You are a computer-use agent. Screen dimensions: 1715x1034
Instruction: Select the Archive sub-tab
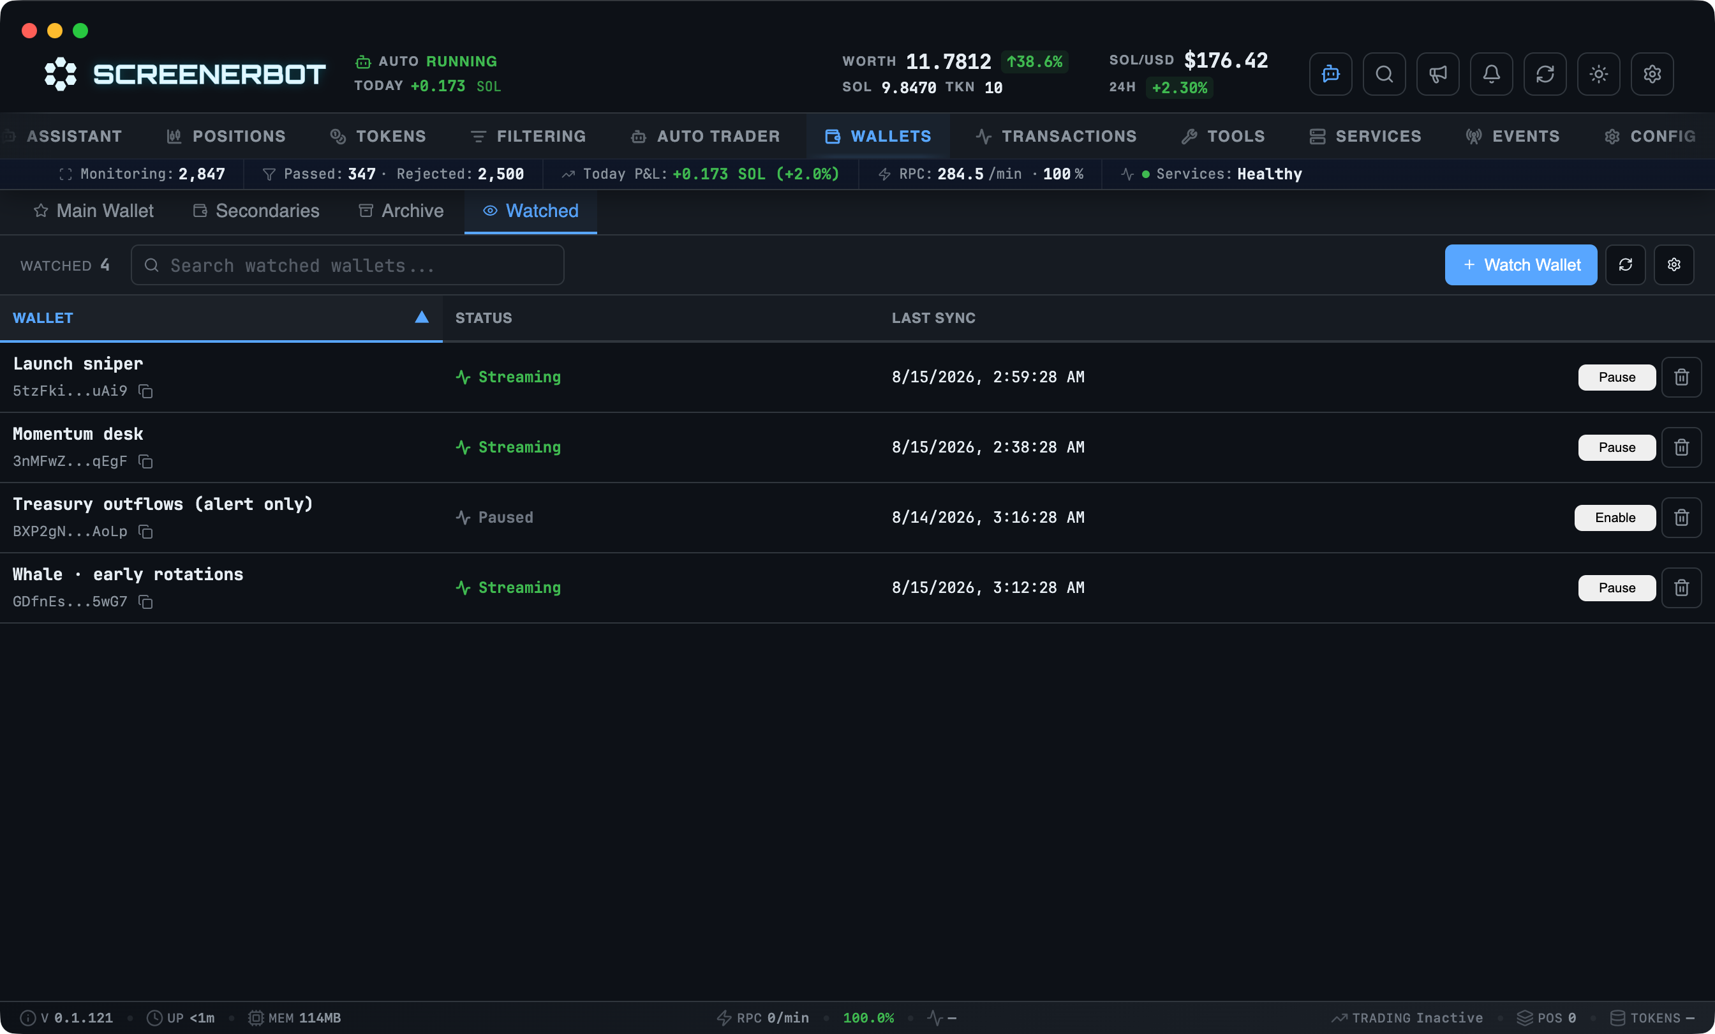pyautogui.click(x=401, y=211)
